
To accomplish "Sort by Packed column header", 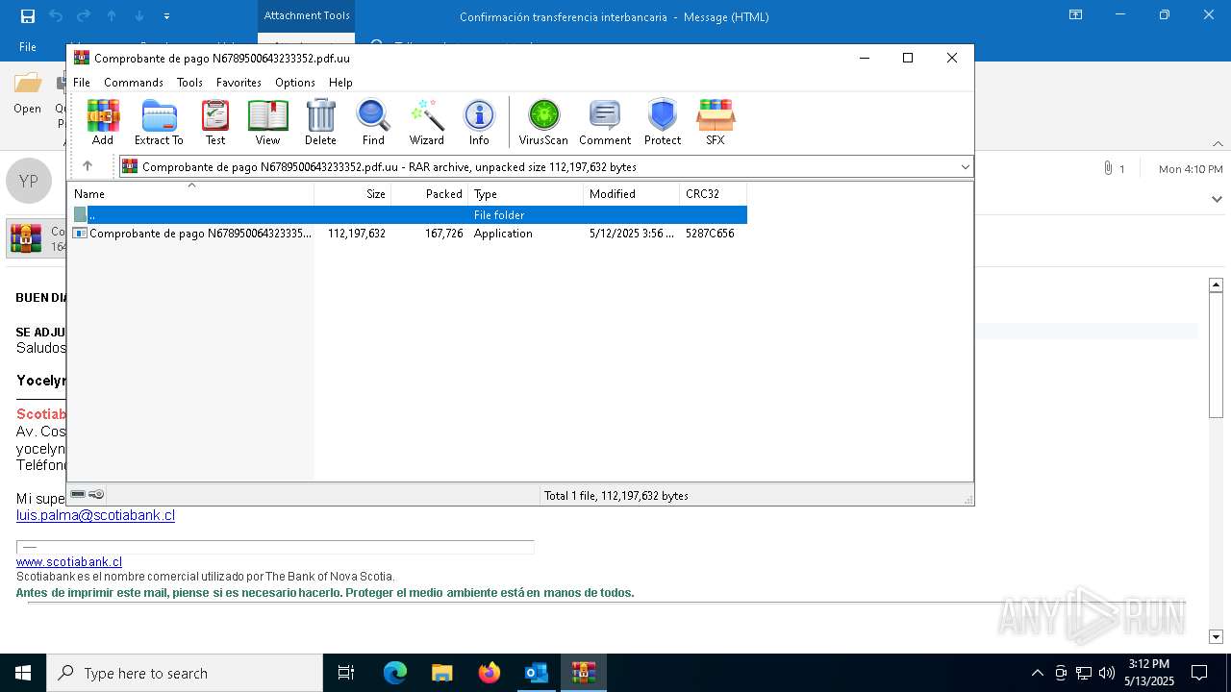I will coord(430,193).
